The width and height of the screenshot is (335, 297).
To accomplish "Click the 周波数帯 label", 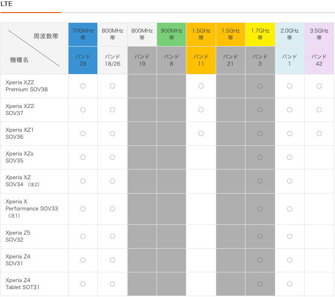I will [46, 36].
